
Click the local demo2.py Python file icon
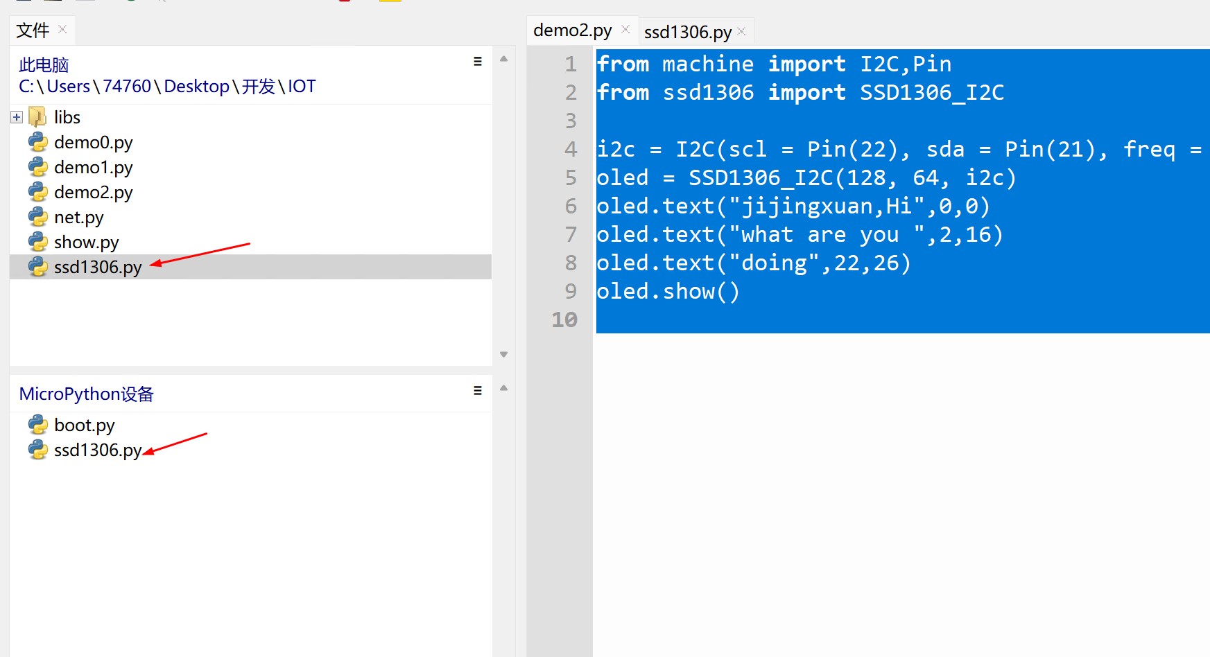pos(37,192)
